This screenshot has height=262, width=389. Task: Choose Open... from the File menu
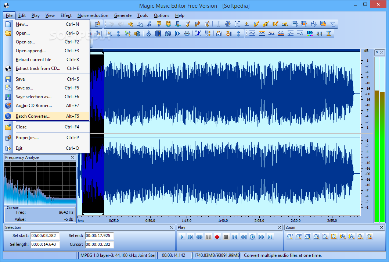point(47,33)
